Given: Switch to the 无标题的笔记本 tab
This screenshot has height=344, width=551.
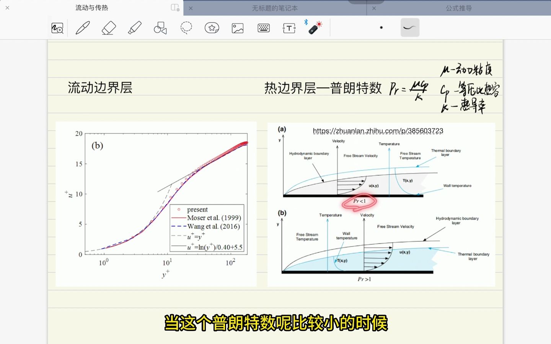Looking at the screenshot, I should (x=275, y=8).
